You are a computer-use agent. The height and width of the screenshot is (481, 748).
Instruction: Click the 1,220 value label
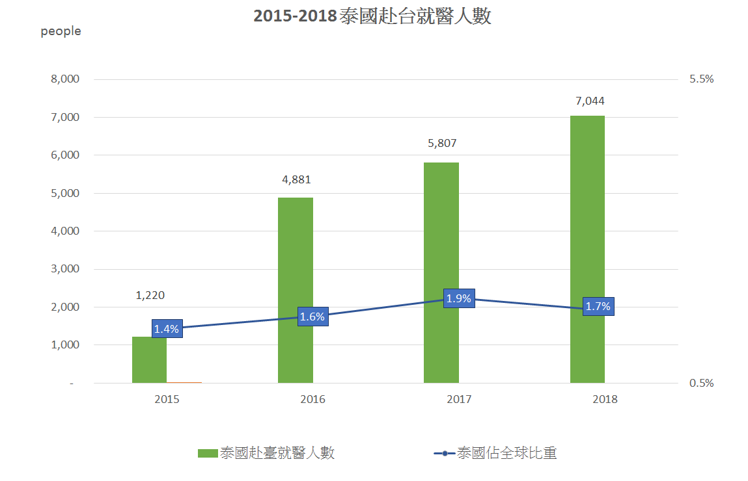click(150, 295)
